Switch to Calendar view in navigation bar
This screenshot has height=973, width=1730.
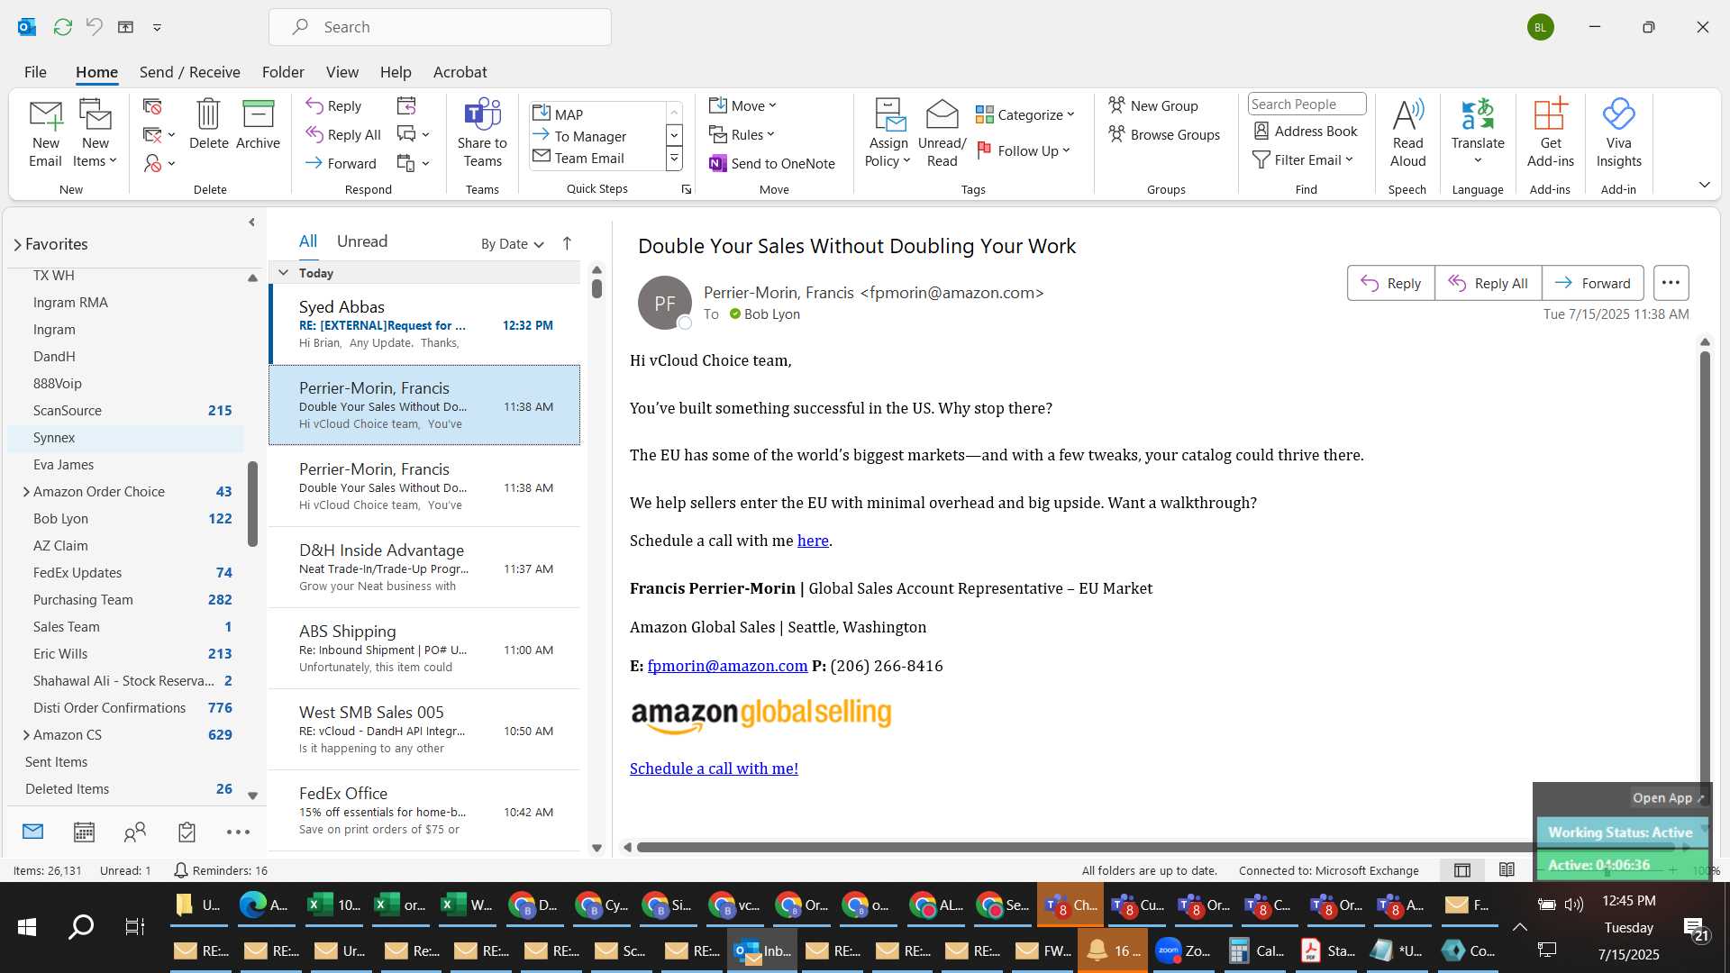84,832
